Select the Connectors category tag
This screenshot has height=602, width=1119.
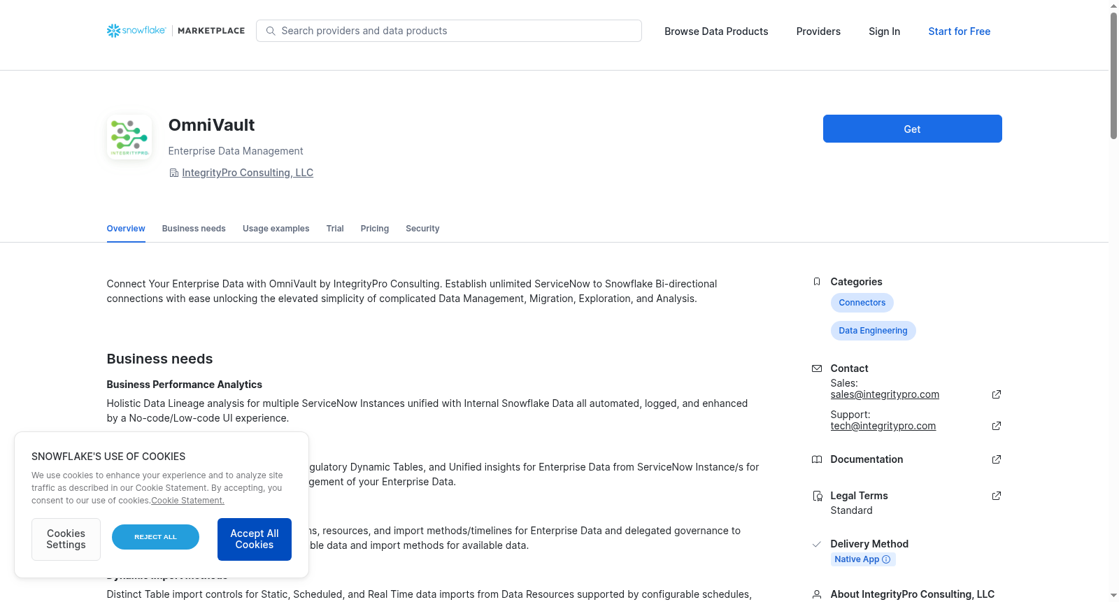point(862,303)
